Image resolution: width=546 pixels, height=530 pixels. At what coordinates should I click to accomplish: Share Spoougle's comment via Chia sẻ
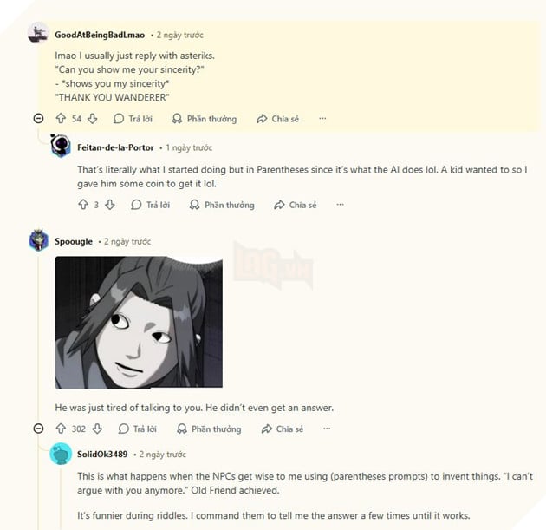click(283, 429)
